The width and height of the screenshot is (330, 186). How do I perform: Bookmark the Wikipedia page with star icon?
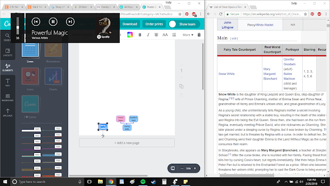point(305,14)
